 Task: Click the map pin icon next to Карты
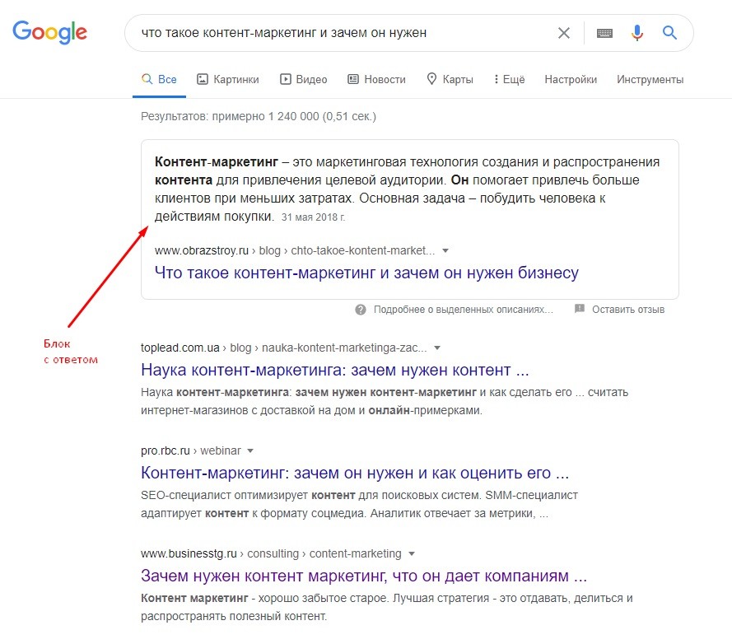430,78
